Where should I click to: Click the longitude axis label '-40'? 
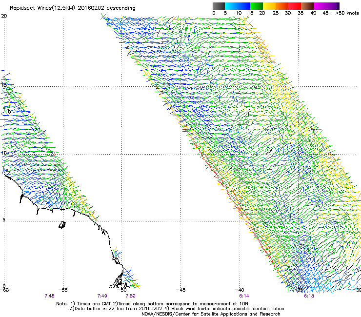(240, 290)
